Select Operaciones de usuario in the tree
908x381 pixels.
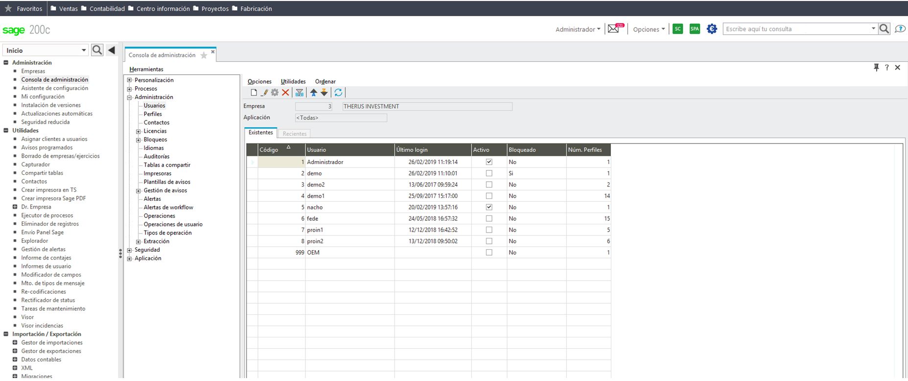173,224
